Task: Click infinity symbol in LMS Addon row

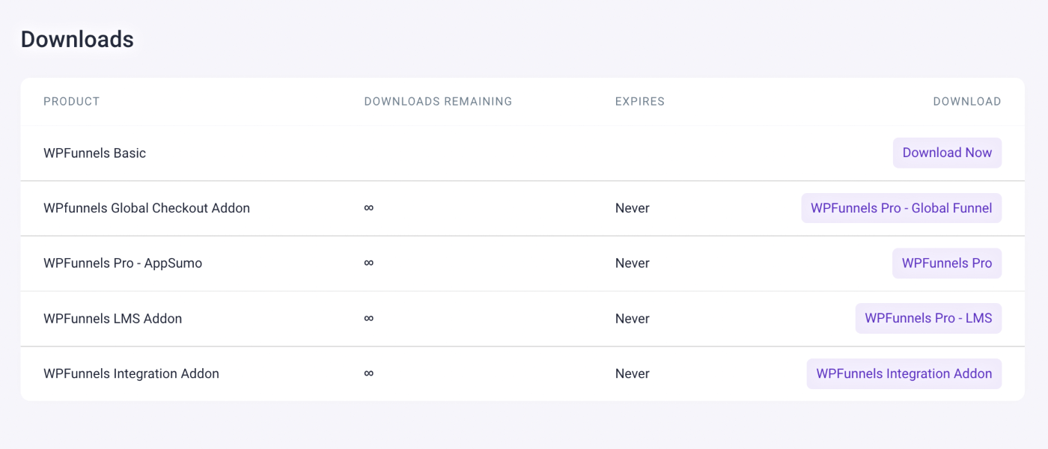Action: [368, 318]
